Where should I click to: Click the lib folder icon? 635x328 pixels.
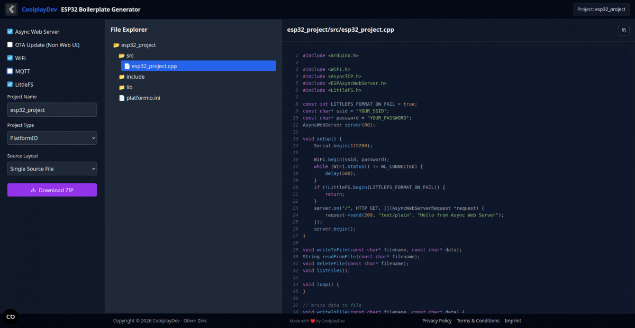122,87
